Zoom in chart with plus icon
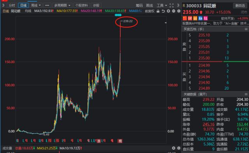 click(168, 11)
